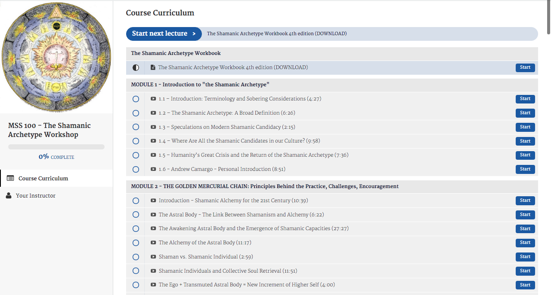This screenshot has height=295, width=551.
Task: Toggle completion circle for Alchemy of the Astral Body
Action: click(x=136, y=243)
